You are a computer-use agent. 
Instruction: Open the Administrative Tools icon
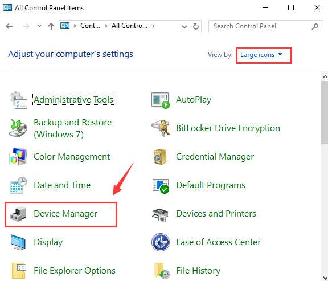coord(18,100)
